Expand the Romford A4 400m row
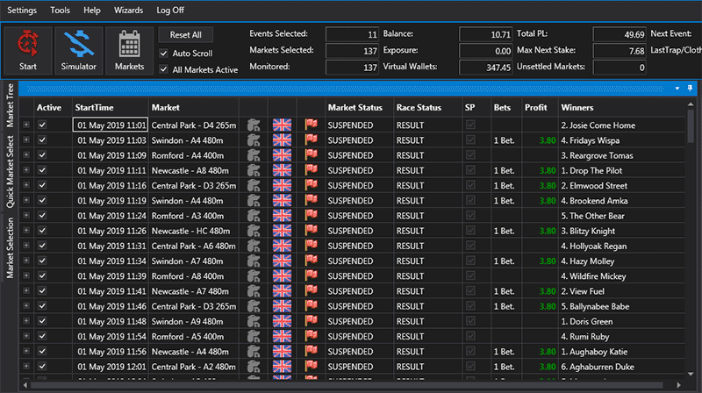The image size is (702, 393). (26, 155)
